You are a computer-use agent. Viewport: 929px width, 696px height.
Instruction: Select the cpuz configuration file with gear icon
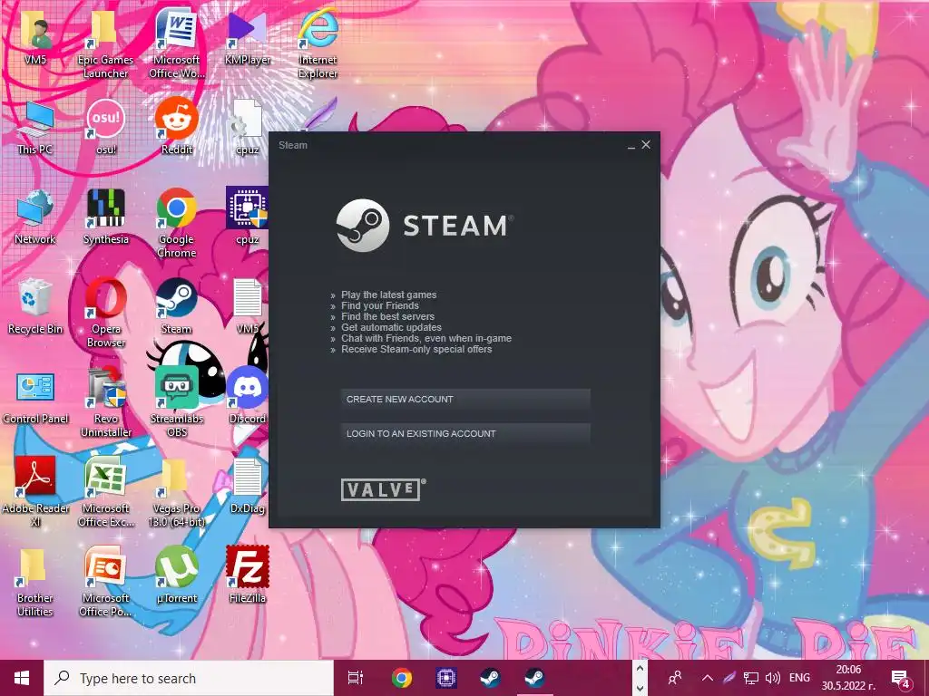point(248,127)
